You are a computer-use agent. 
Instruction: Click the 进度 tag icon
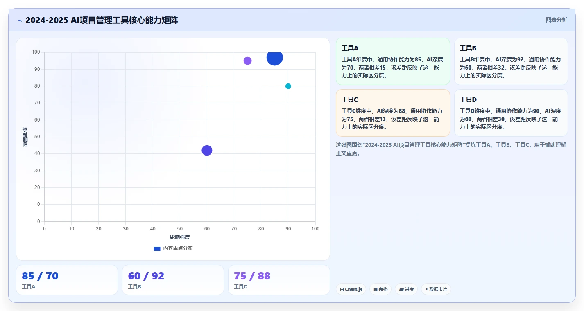tap(401, 290)
